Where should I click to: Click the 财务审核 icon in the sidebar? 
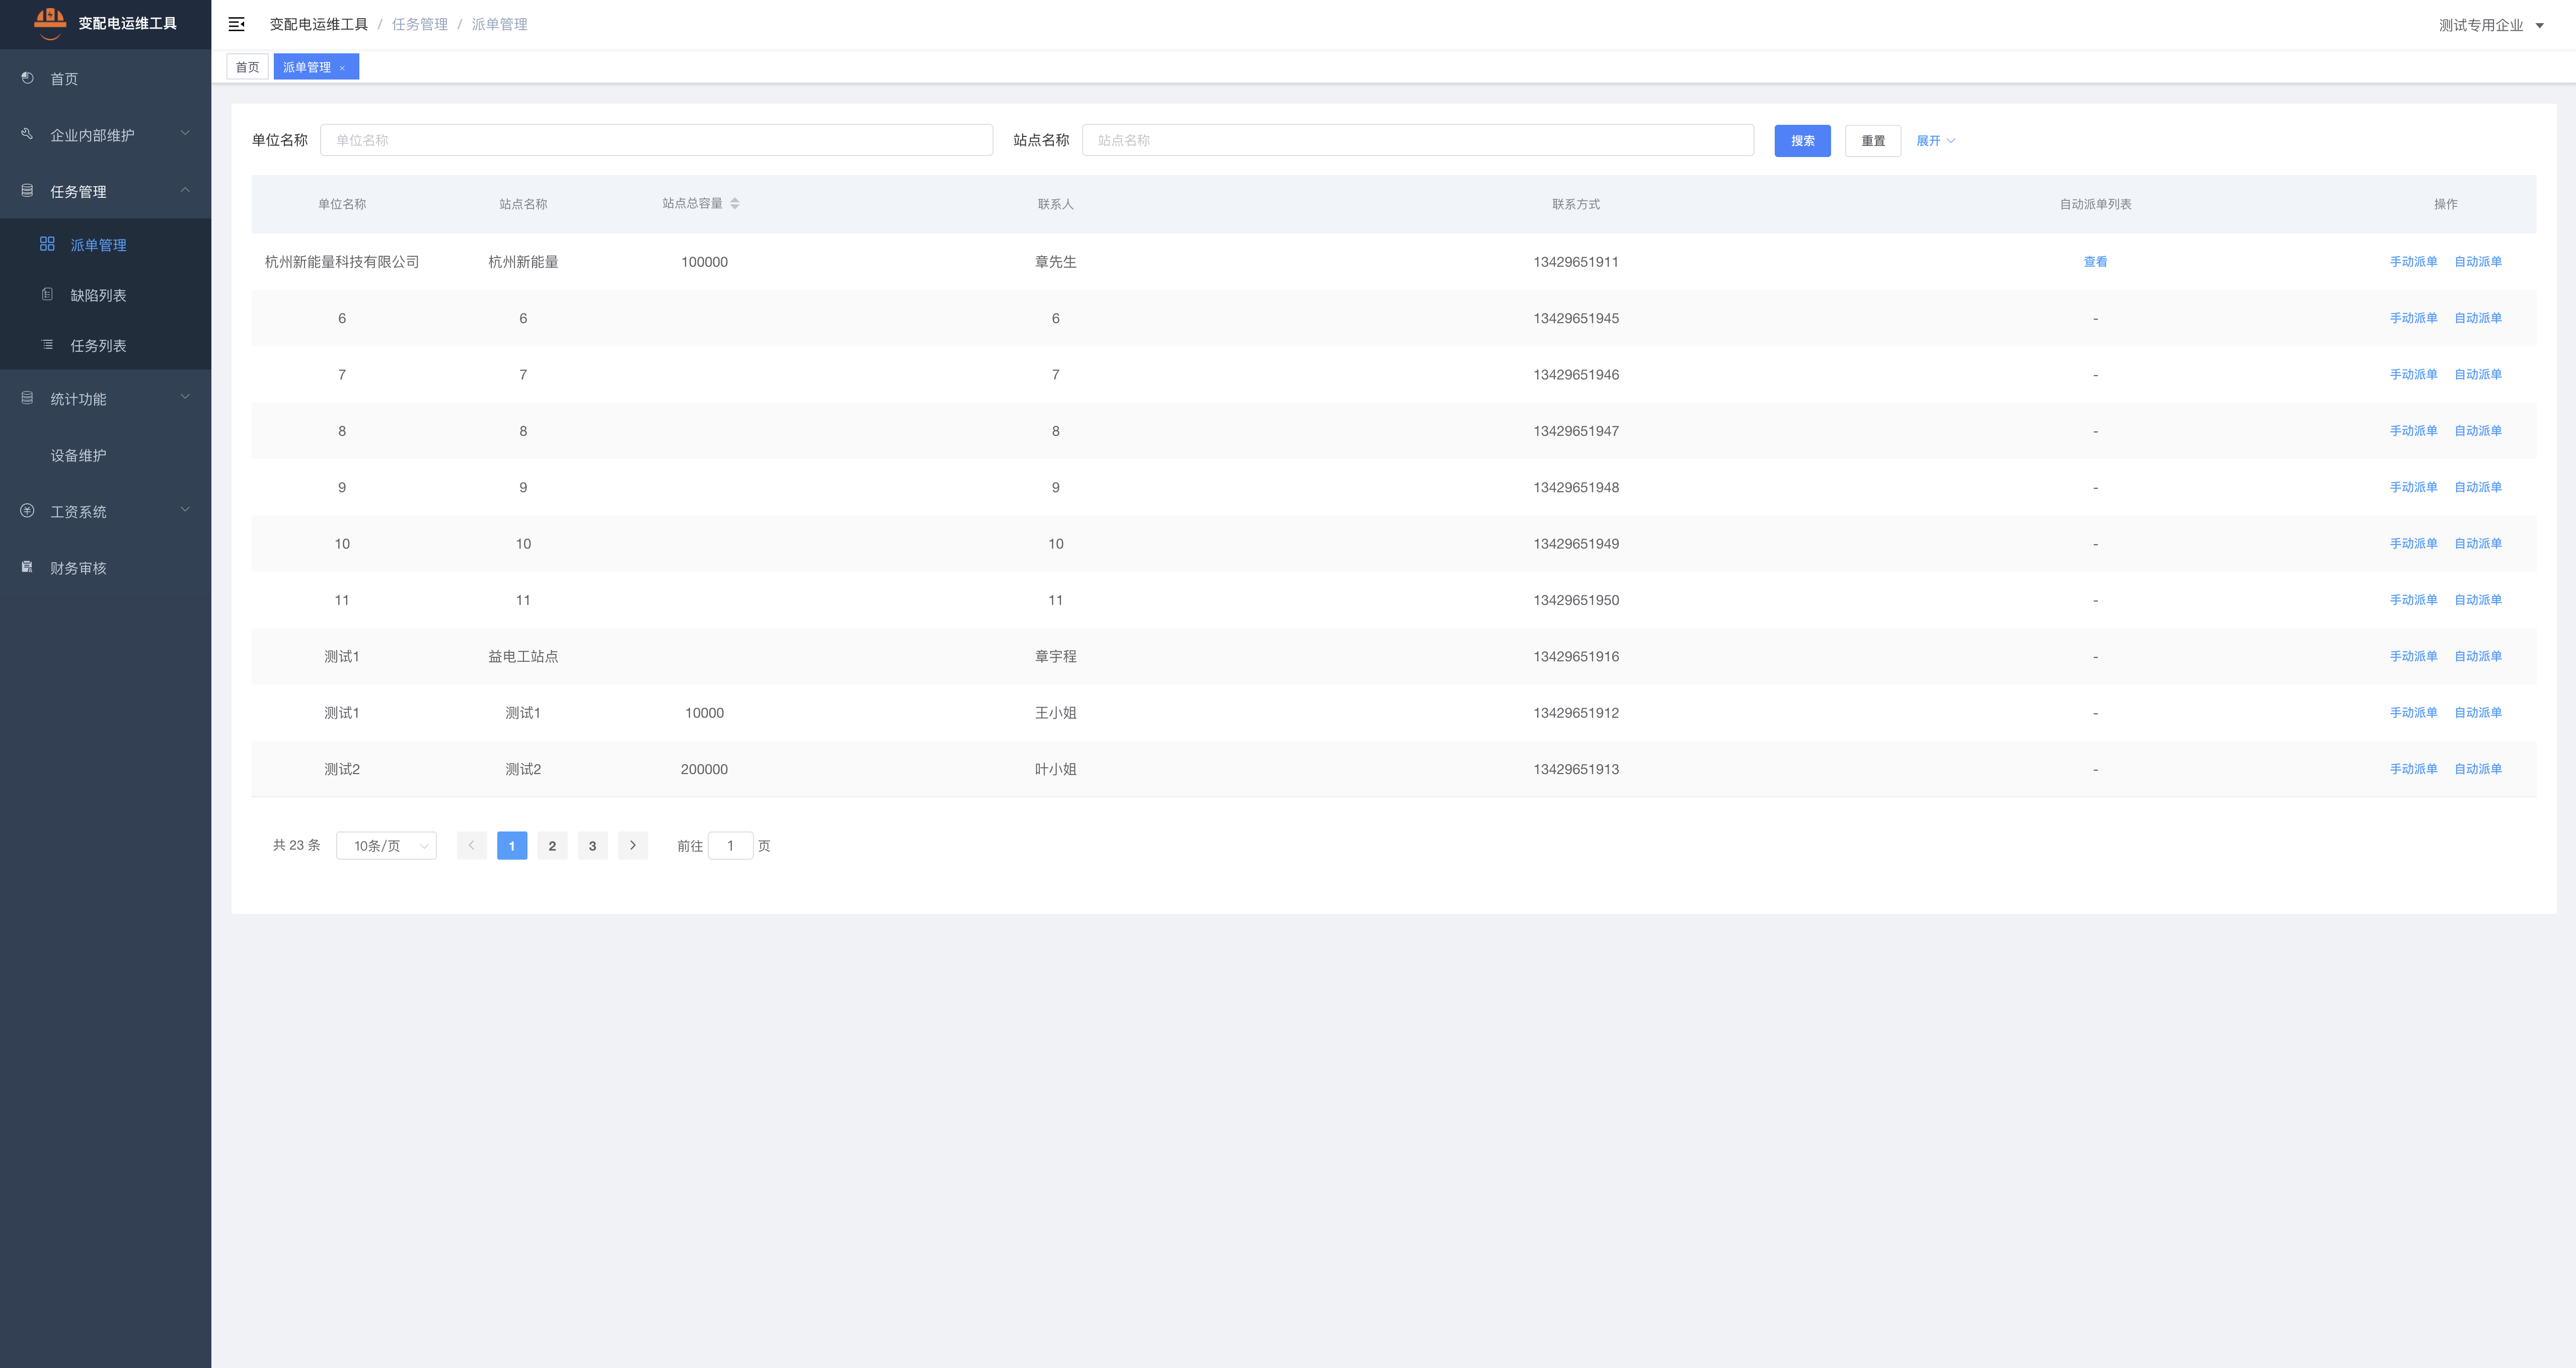27,567
